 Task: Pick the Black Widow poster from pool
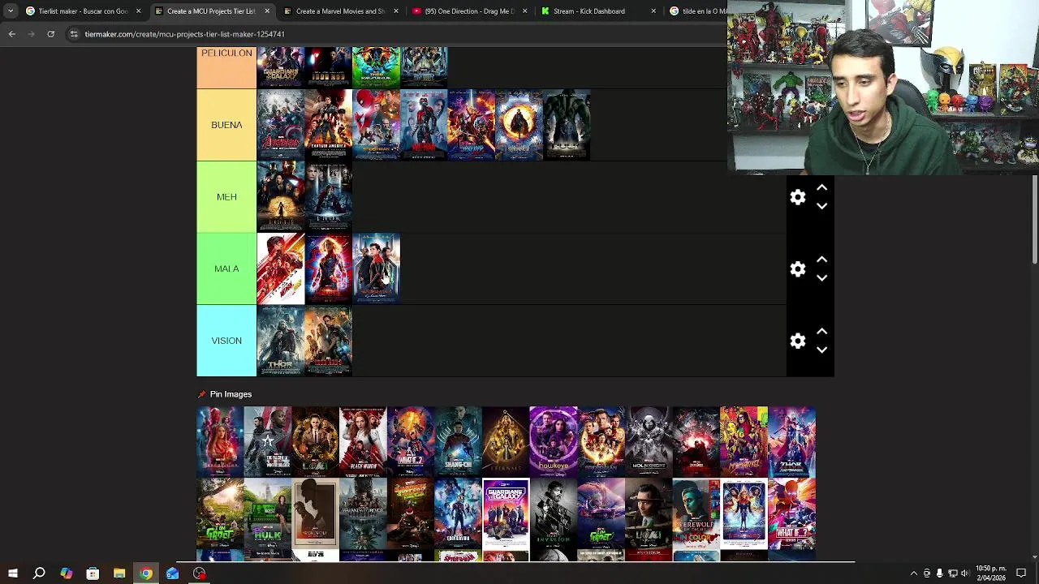363,442
